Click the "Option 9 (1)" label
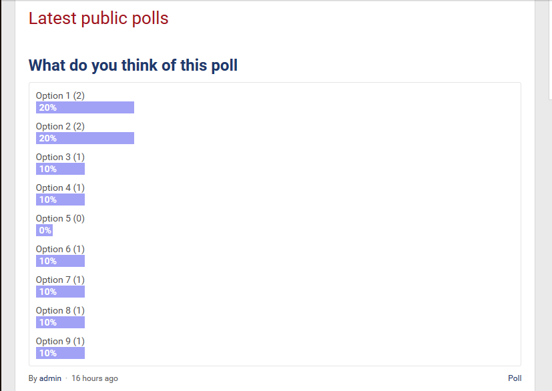The image size is (552, 391). (x=60, y=341)
